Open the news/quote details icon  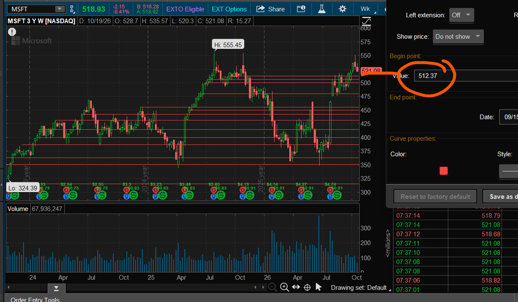coord(301,9)
